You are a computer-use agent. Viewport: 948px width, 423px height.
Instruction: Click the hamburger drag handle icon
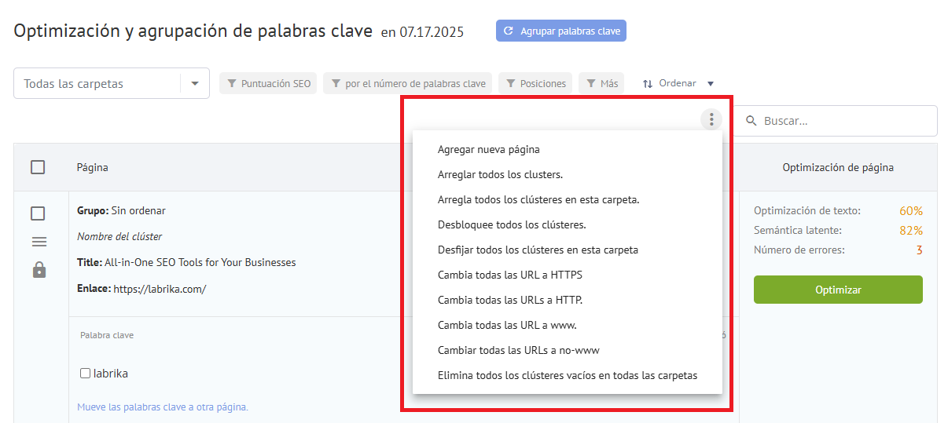coord(39,242)
